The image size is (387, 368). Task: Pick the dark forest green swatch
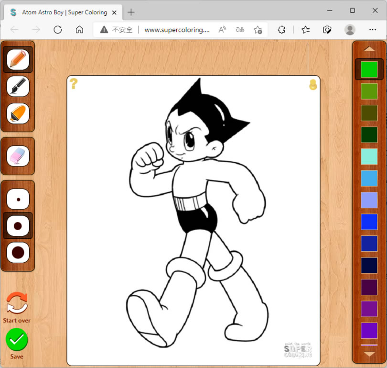pos(369,134)
